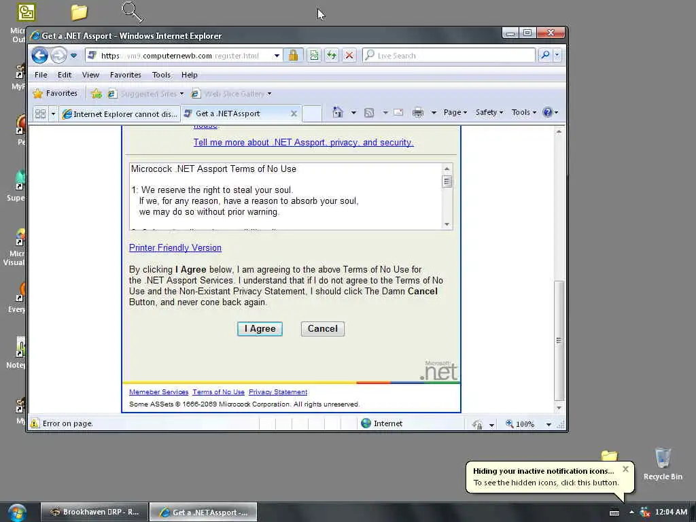Close the Get a .NET Assport tab
This screenshot has width=696, height=522.
point(294,114)
